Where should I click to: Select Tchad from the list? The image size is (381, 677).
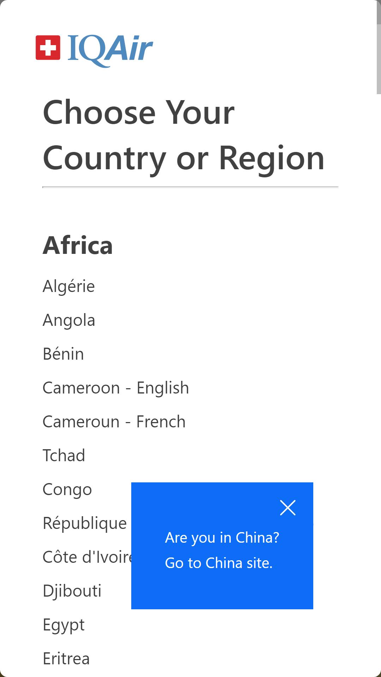[x=64, y=455]
